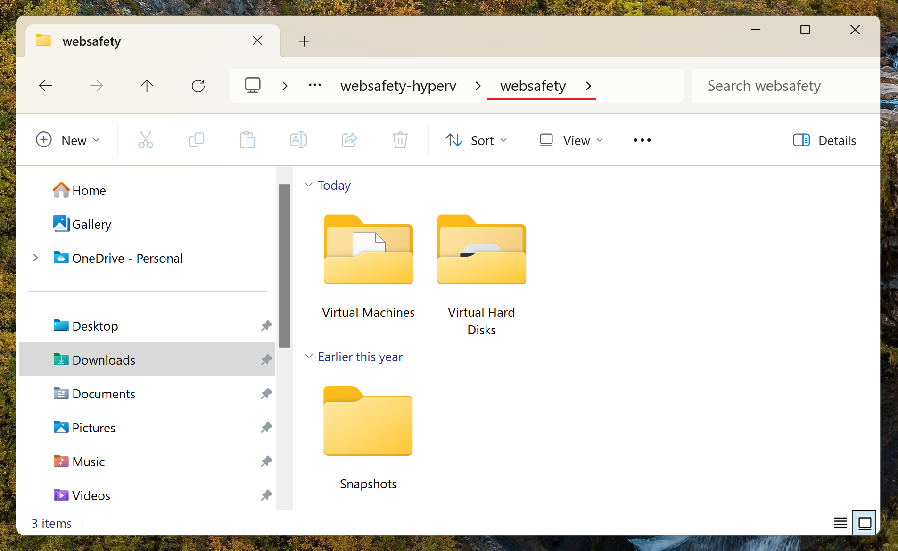Open Documents in navigation pane
Screen dimensions: 898x551
(147, 394)
